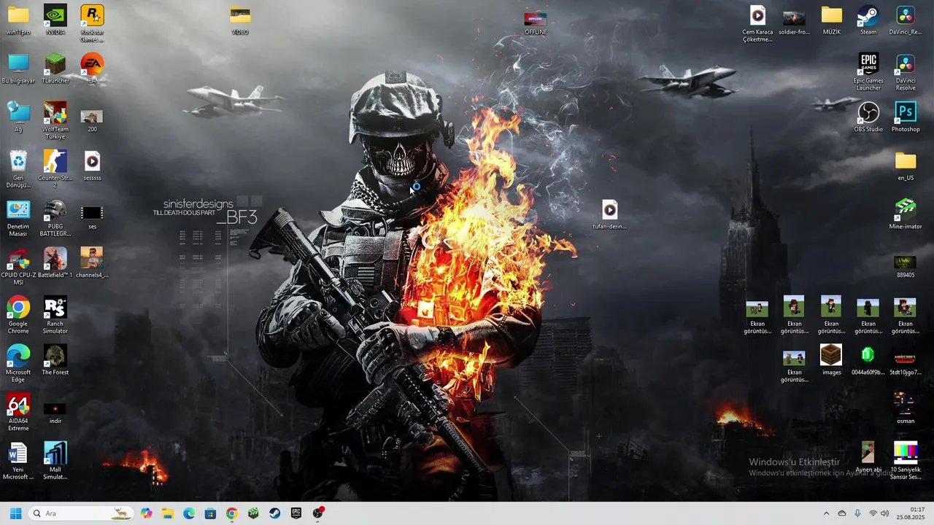Open Copilot from the taskbar
The width and height of the screenshot is (934, 525).
tap(147, 513)
